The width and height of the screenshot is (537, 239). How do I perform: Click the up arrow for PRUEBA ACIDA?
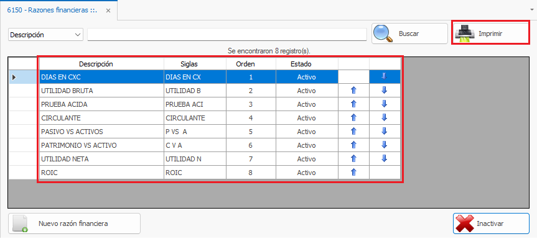click(x=354, y=104)
